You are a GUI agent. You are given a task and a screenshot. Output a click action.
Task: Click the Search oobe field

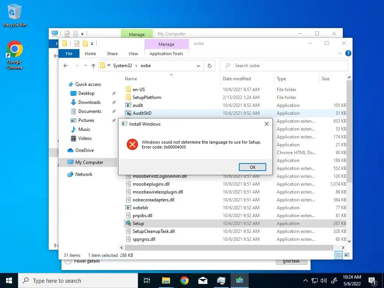coord(283,66)
